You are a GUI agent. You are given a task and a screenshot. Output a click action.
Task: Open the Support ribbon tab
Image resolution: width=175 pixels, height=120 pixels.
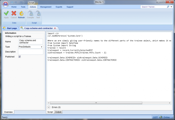point(70,7)
